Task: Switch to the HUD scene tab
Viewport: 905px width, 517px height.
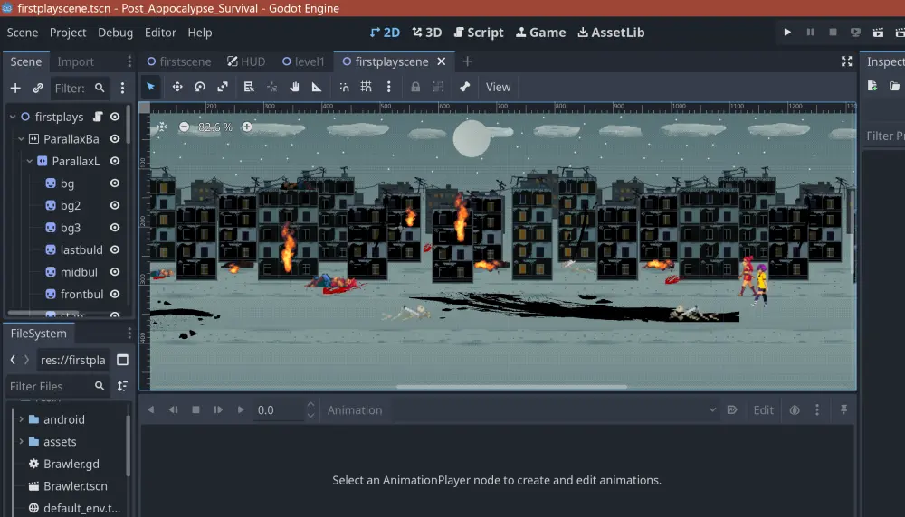Action: pyautogui.click(x=246, y=61)
